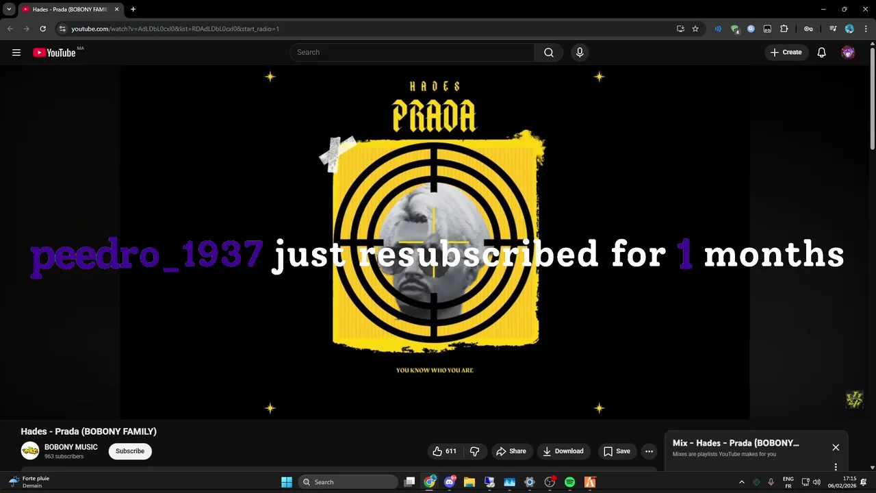Open Spotify from the taskbar
This screenshot has width=876, height=493.
[x=569, y=482]
